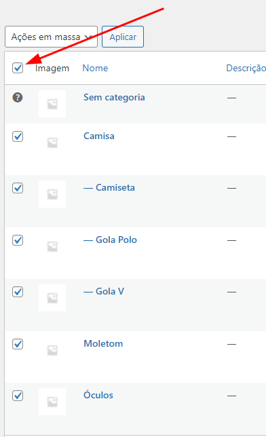Click the Aplicar button
The width and height of the screenshot is (266, 437).
[x=123, y=37]
